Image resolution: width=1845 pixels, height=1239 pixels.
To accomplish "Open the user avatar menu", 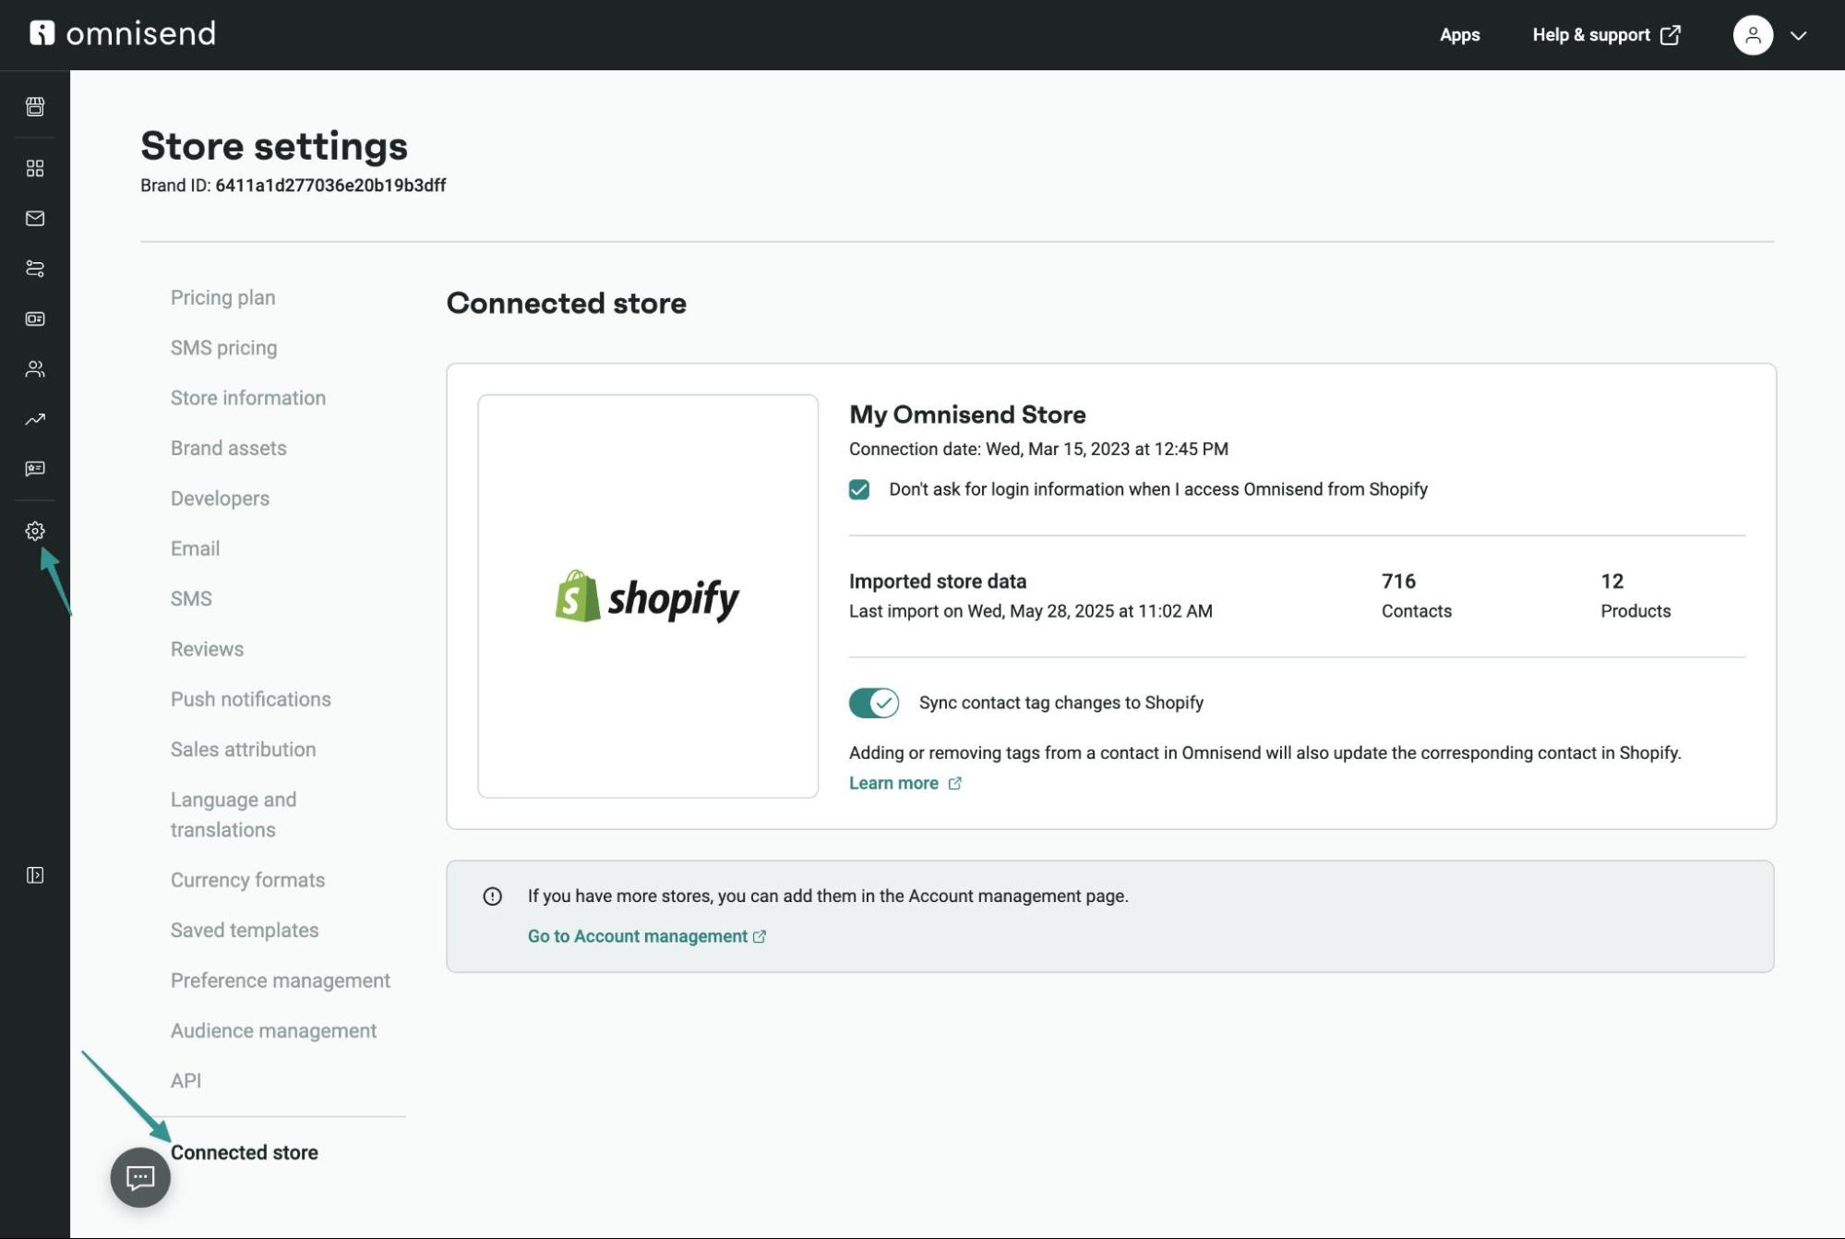I will [x=1753, y=35].
